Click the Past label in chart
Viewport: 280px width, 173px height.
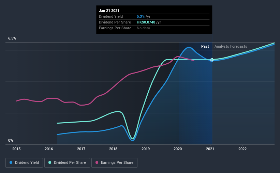[x=205, y=46]
